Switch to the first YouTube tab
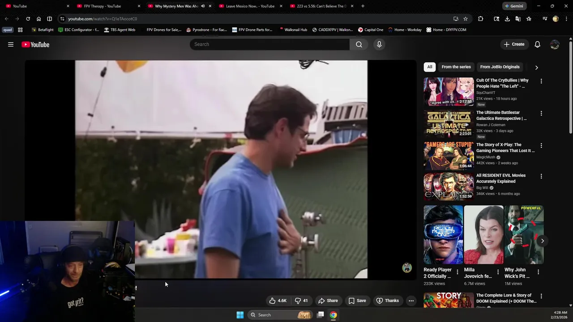The width and height of the screenshot is (573, 322). pos(37,6)
